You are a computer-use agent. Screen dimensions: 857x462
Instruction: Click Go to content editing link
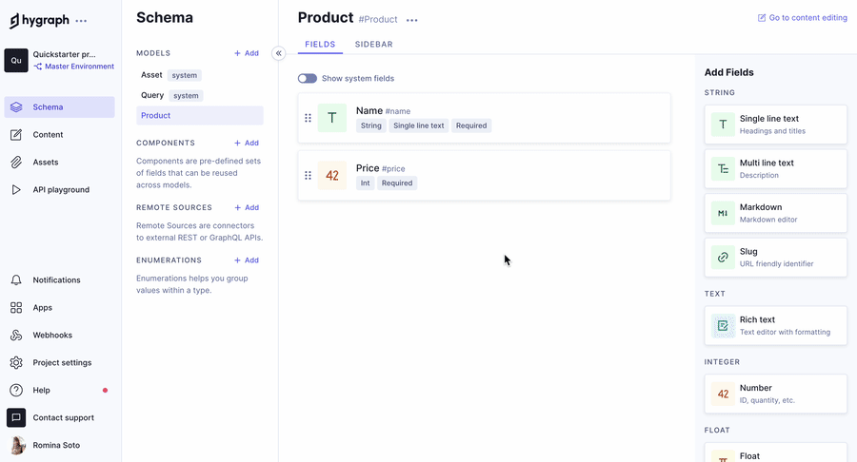tap(802, 18)
